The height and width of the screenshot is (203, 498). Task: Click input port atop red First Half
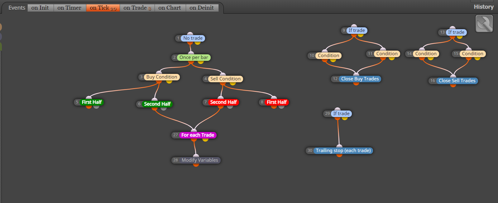pos(274,98)
